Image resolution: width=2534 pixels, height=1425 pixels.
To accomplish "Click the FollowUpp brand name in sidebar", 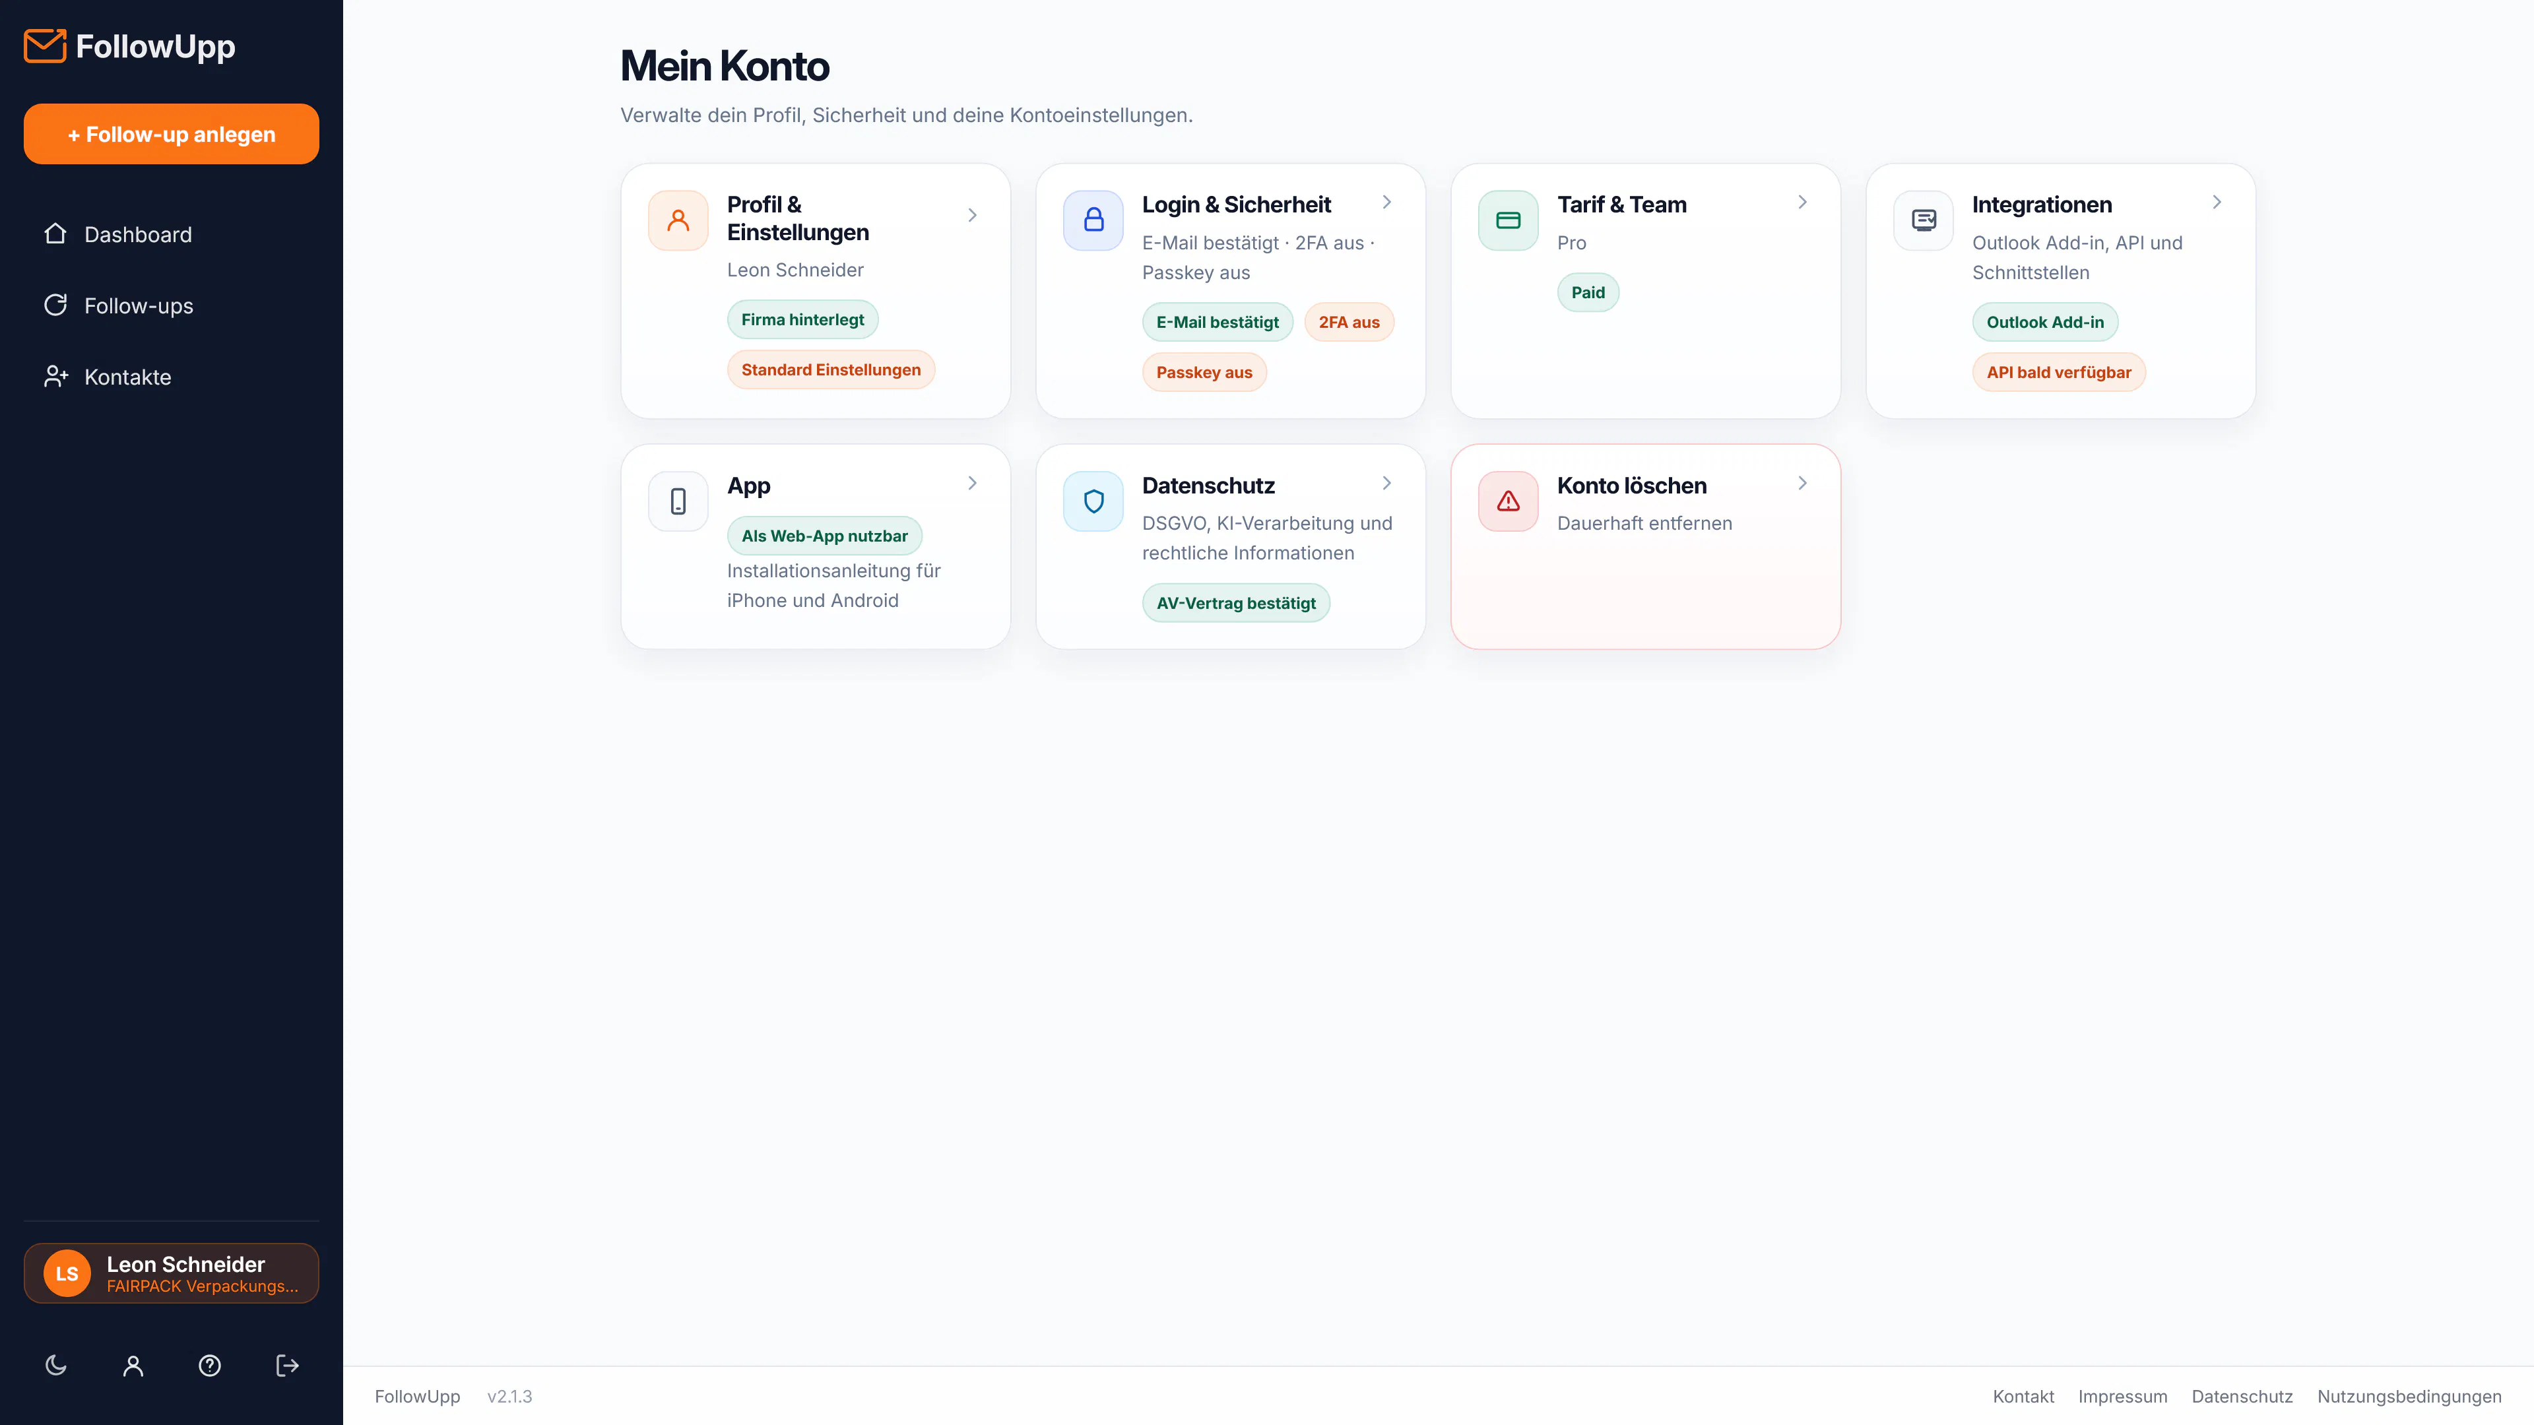I will coord(156,46).
